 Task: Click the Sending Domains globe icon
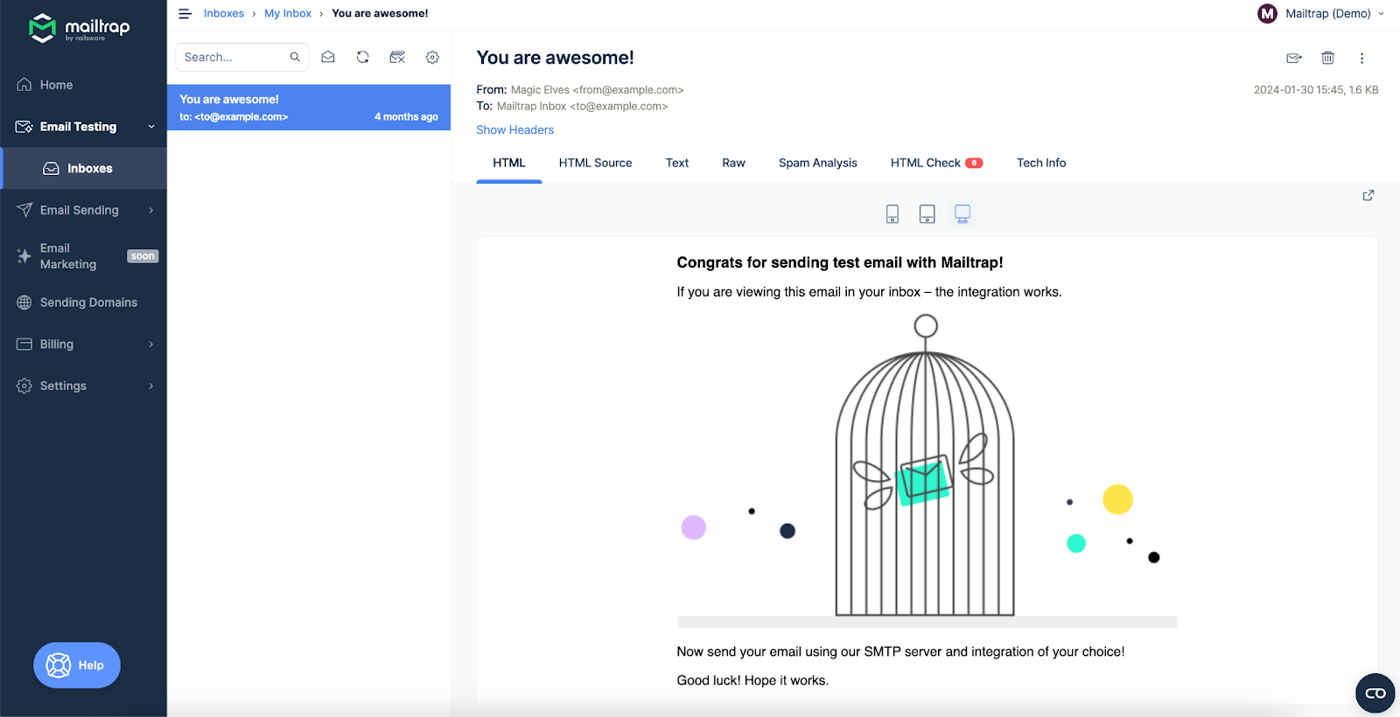point(24,303)
